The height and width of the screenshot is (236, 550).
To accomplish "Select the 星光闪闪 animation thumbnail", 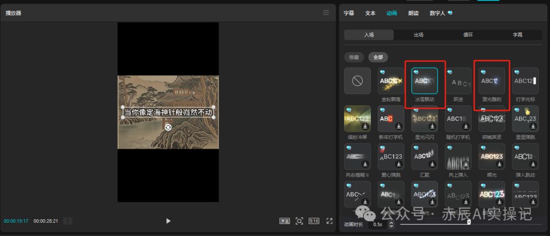I will [x=424, y=119].
